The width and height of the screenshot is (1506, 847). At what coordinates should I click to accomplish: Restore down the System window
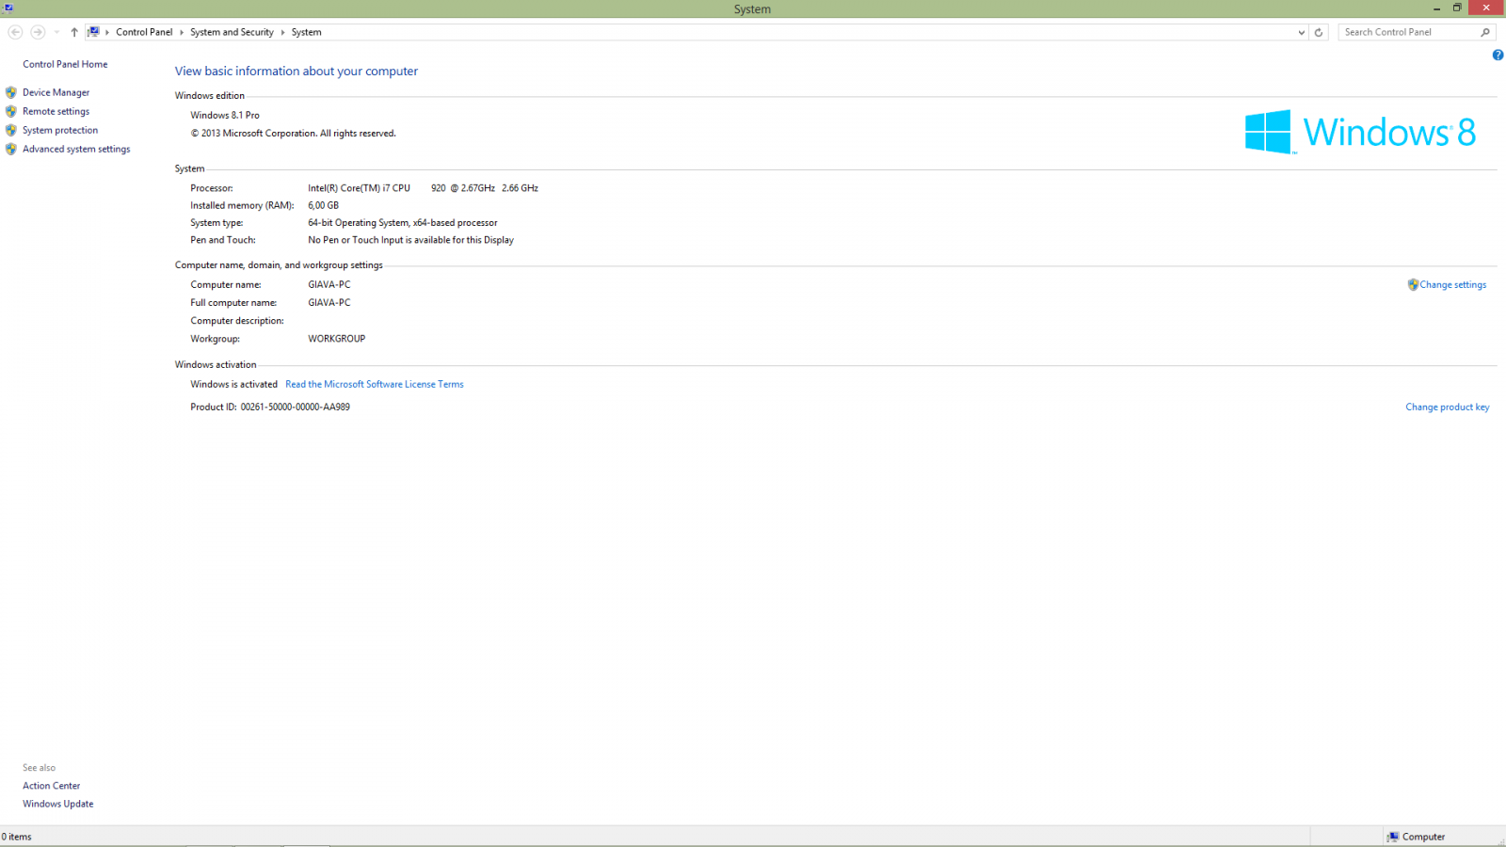(x=1457, y=8)
